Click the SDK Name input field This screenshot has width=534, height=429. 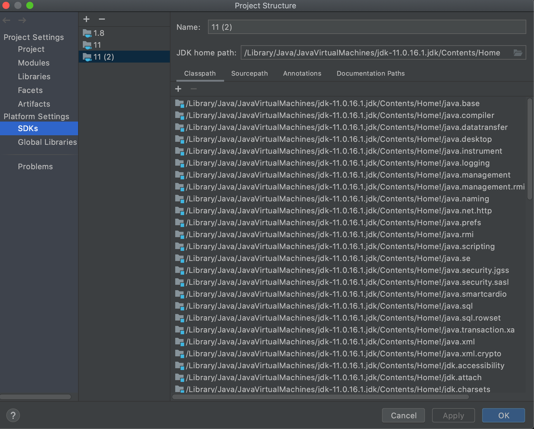(367, 27)
